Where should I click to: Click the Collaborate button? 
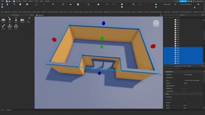tap(183, 1)
